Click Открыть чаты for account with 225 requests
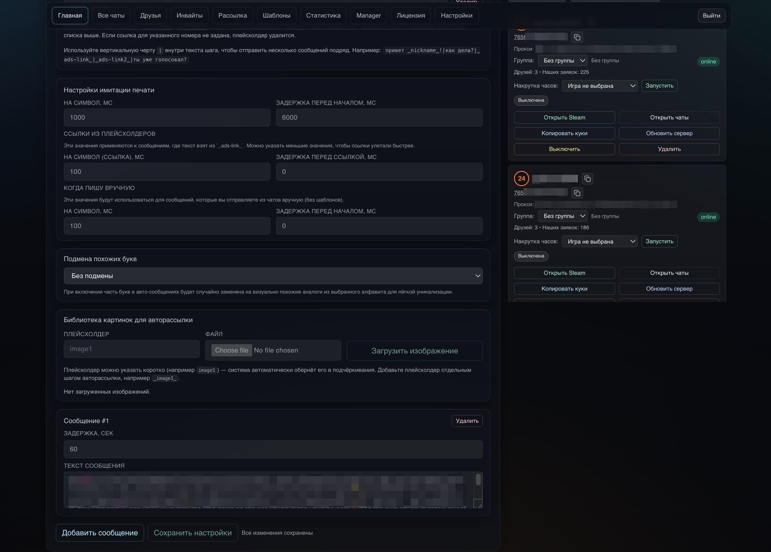Screen dimensions: 771x552 point(669,118)
